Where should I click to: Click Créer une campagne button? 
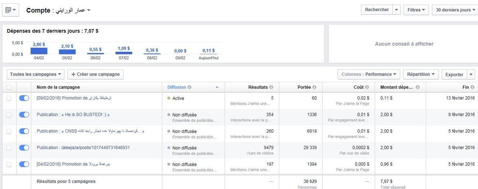(x=96, y=74)
